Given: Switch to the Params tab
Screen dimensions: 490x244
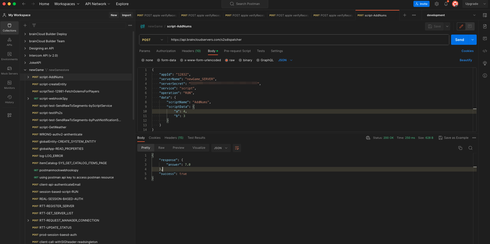Looking at the screenshot, I should click(145, 51).
